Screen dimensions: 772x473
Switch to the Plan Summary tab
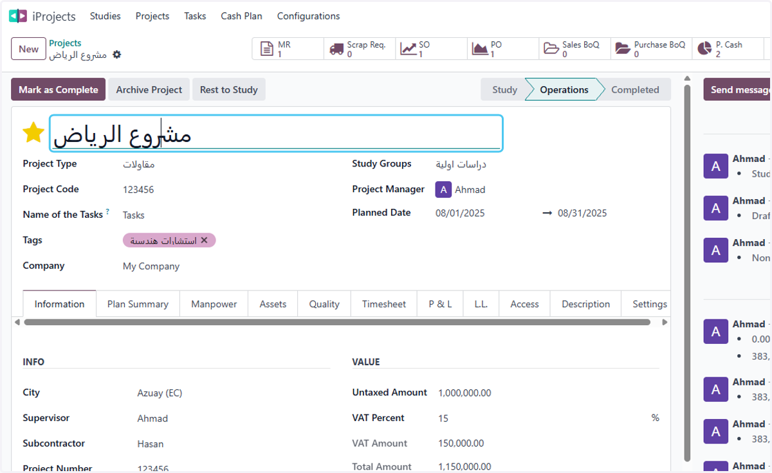pyautogui.click(x=138, y=304)
